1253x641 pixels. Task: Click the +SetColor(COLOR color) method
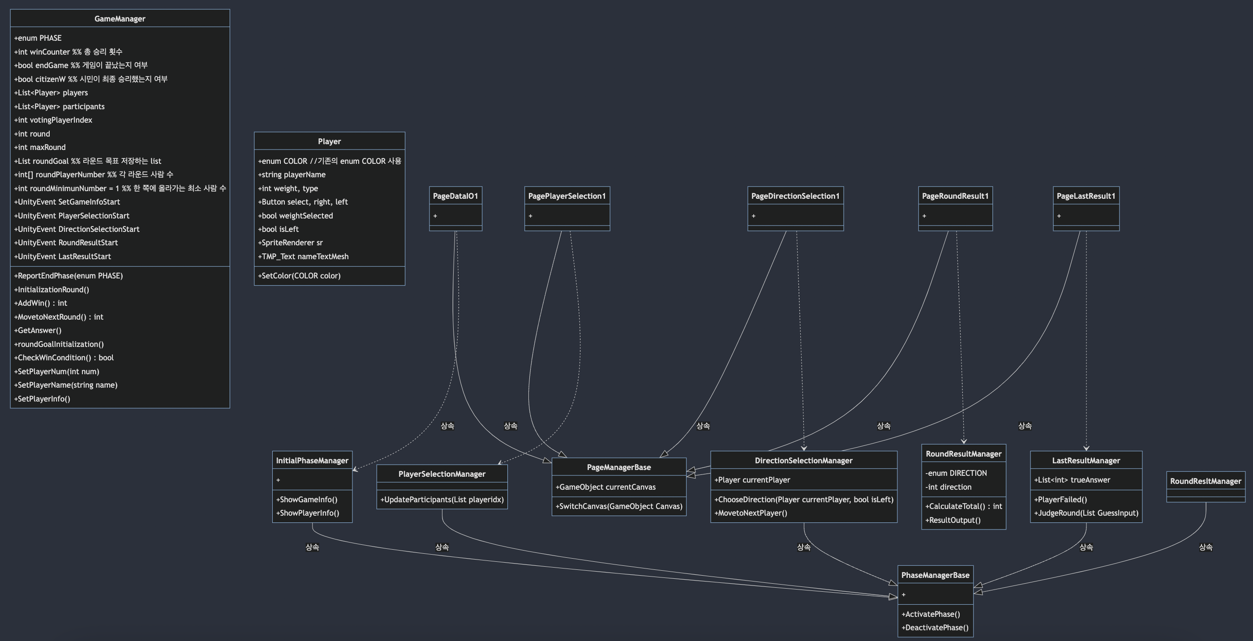299,276
